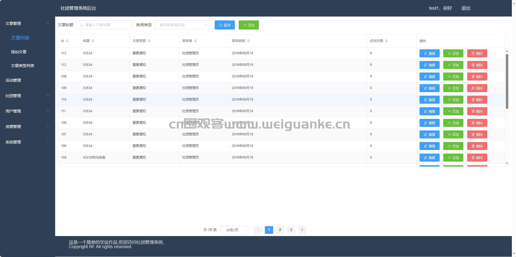
Task: Click 编辑 button for article 112
Action: click(429, 65)
